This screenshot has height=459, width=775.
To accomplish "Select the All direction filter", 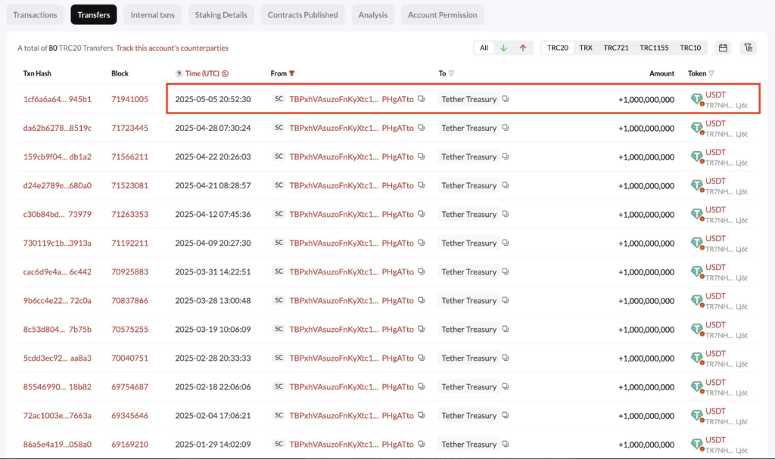I will tap(484, 48).
